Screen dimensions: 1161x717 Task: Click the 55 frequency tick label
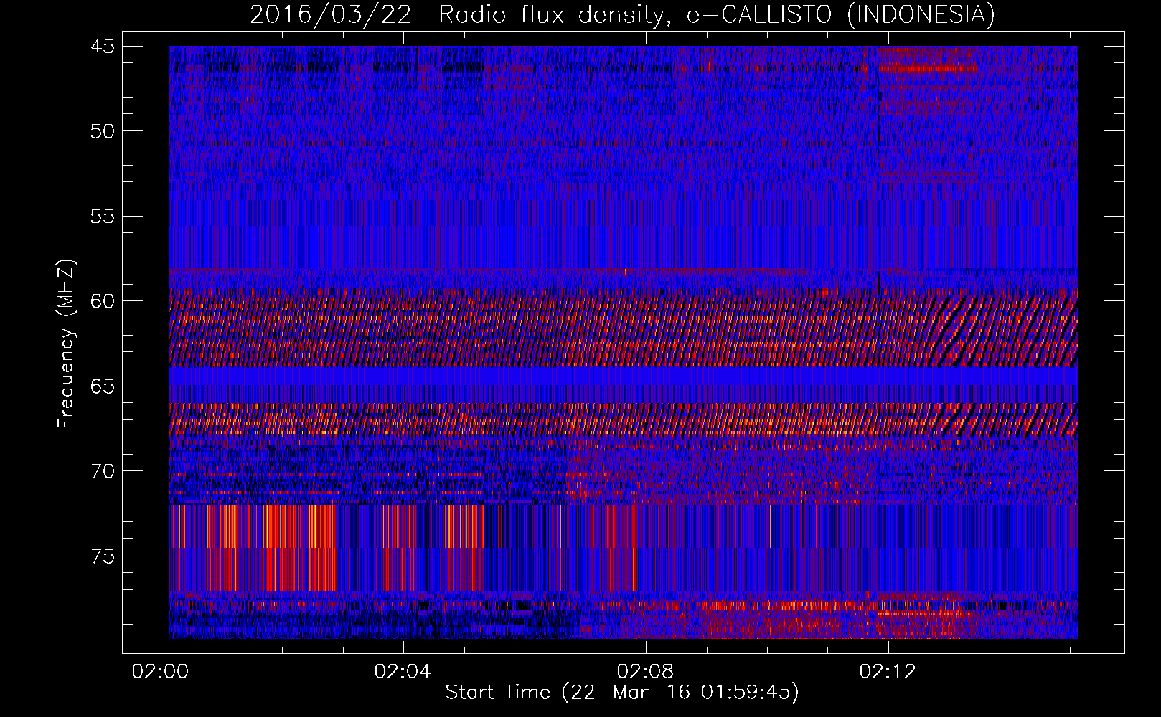(x=102, y=216)
